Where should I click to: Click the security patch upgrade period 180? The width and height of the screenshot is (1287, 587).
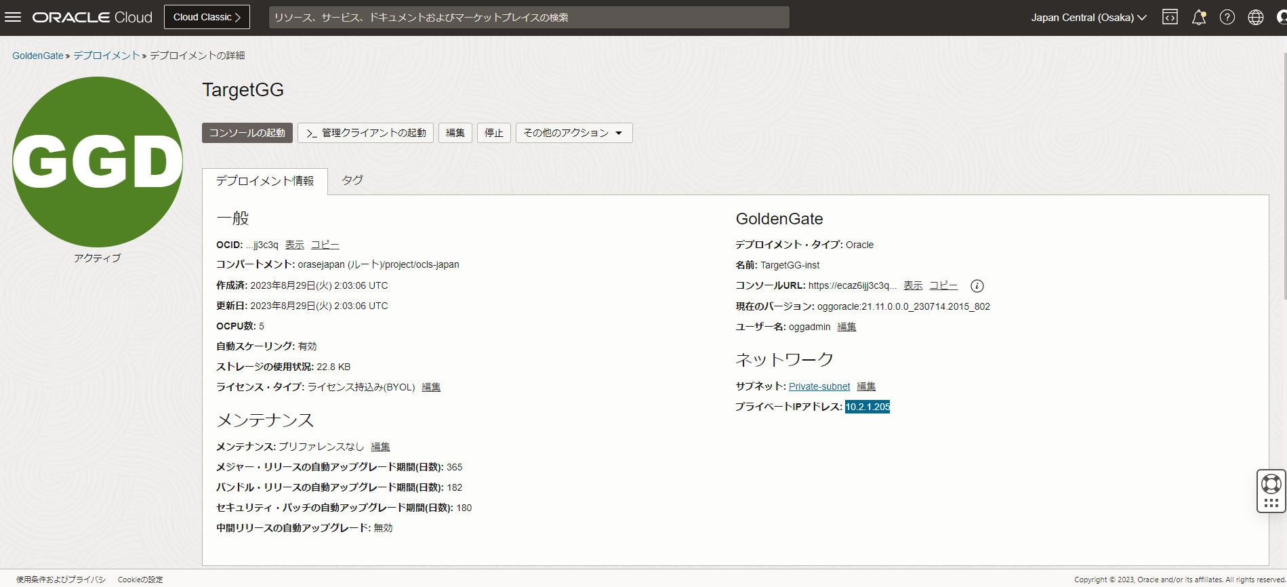[x=464, y=508]
